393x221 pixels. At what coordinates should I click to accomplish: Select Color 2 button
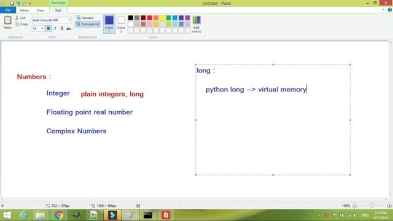(x=122, y=24)
